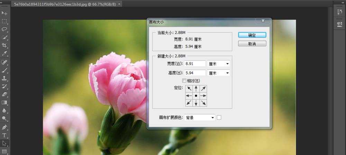Image resolution: width=346 pixels, height=155 pixels.
Task: Click the 取消 button
Action: (252, 44)
